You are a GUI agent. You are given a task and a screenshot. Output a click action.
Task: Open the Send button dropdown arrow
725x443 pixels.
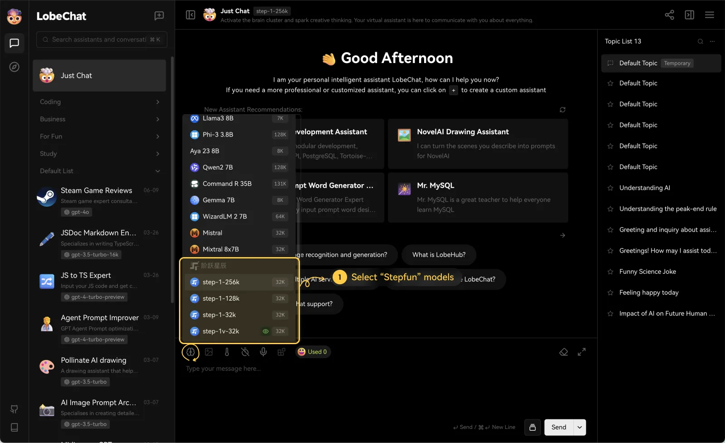[x=580, y=427]
